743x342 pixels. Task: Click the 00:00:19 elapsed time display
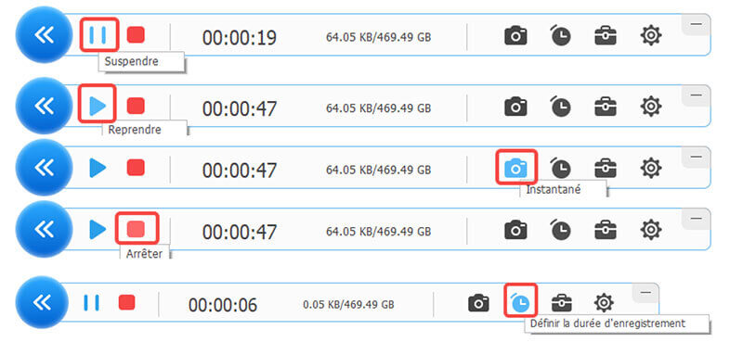240,37
